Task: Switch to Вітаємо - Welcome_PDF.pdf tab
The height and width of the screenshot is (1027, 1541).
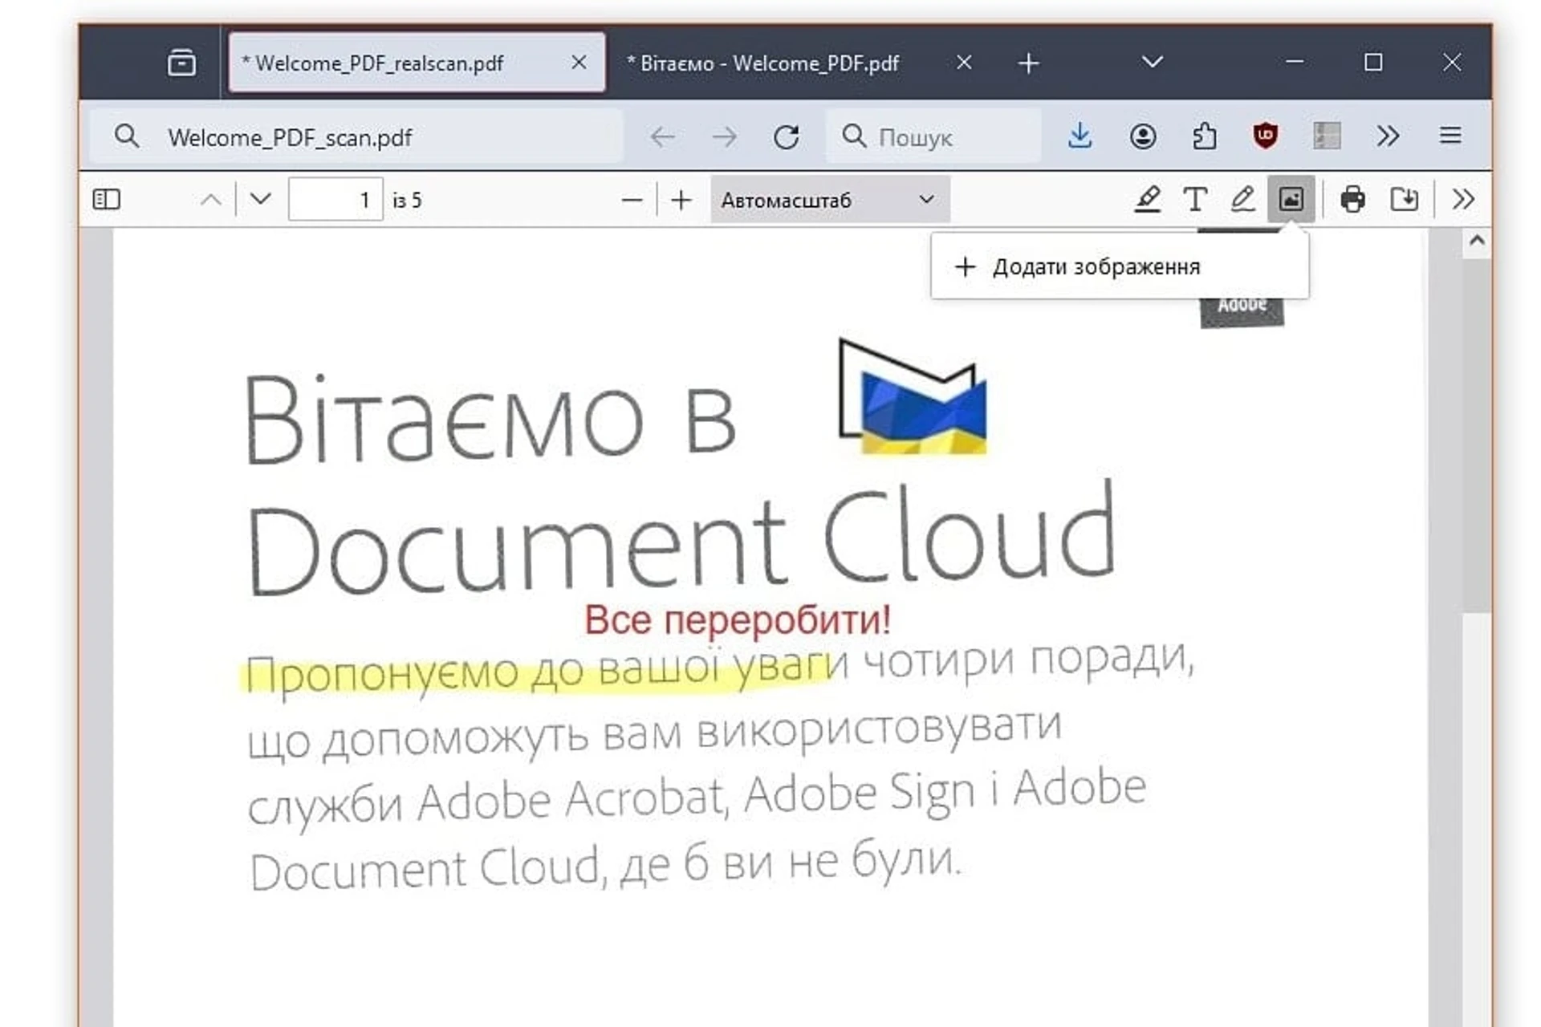Action: click(x=762, y=63)
